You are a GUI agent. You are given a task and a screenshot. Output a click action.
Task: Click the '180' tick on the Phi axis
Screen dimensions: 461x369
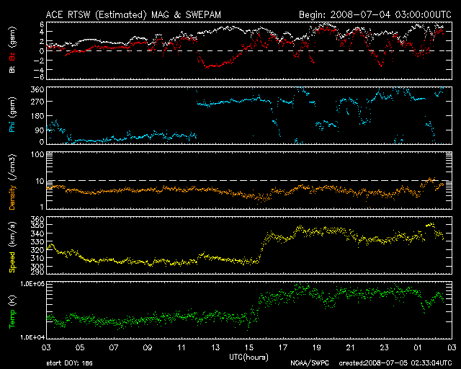[x=37, y=116]
